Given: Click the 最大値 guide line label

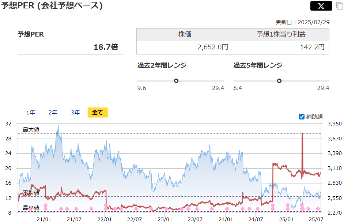Looking at the screenshot, I should click(31, 129).
